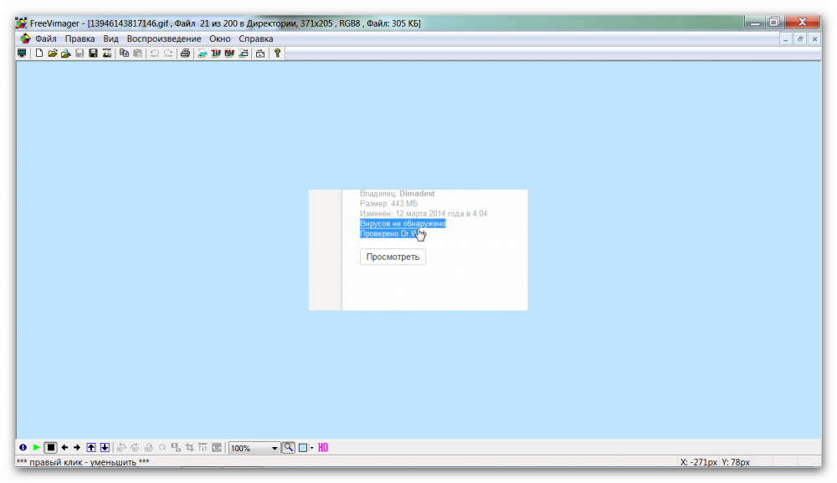The width and height of the screenshot is (837, 483).
Task: Click the printer icon in toolbar
Action: (x=186, y=53)
